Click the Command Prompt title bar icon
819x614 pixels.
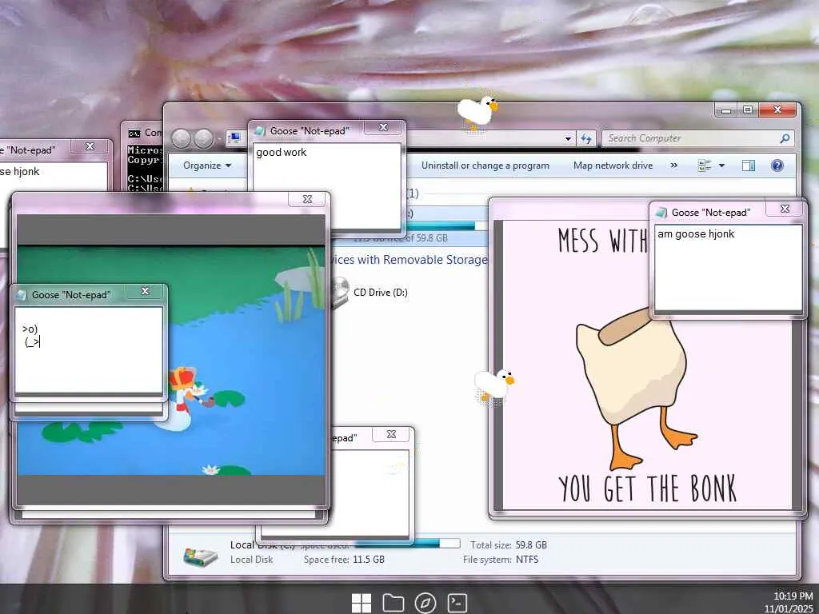coord(134,134)
